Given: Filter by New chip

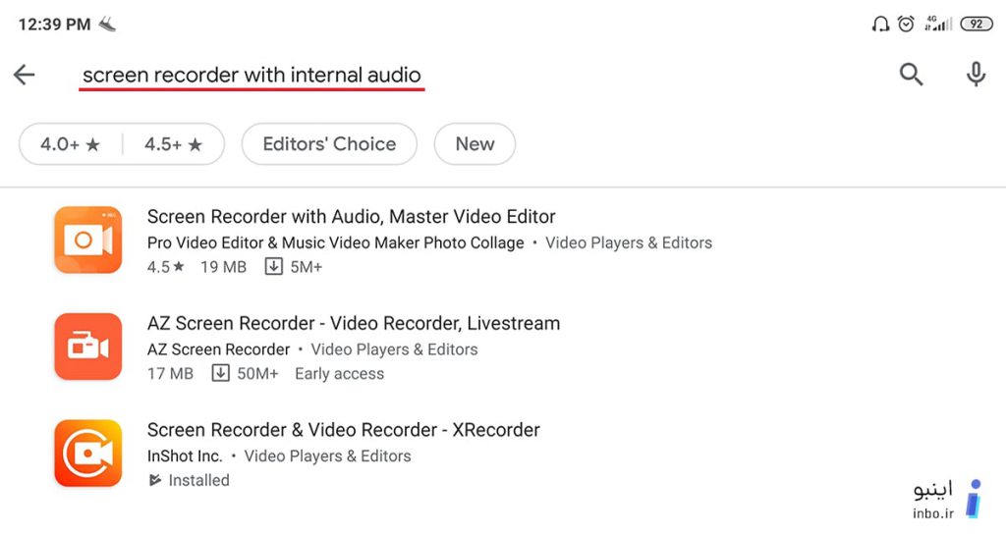Looking at the screenshot, I should tap(475, 144).
